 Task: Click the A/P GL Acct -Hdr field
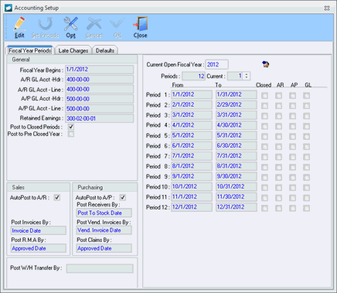click(100, 99)
